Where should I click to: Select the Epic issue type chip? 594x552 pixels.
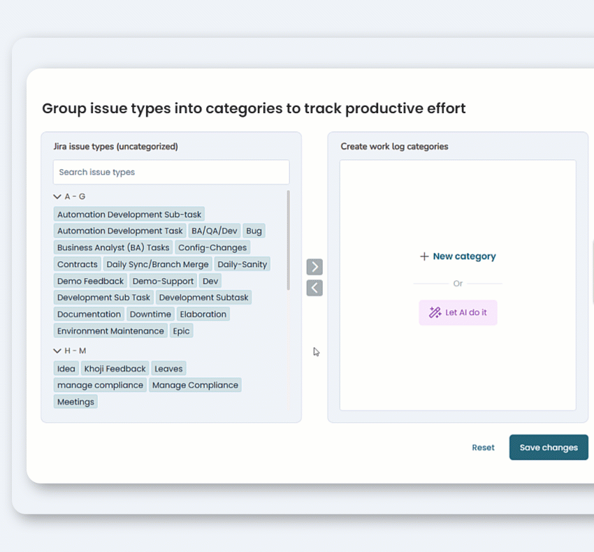[x=181, y=331]
